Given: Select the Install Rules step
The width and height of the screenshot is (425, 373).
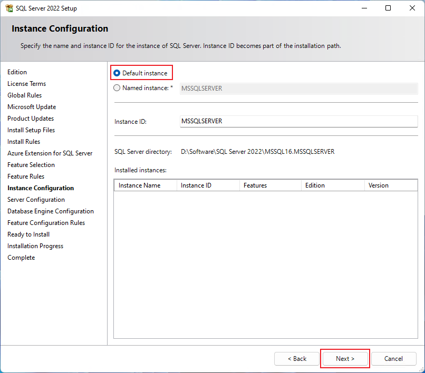Looking at the screenshot, I should (24, 142).
